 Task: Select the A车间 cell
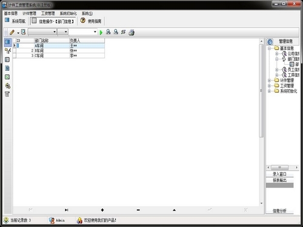tap(52, 46)
